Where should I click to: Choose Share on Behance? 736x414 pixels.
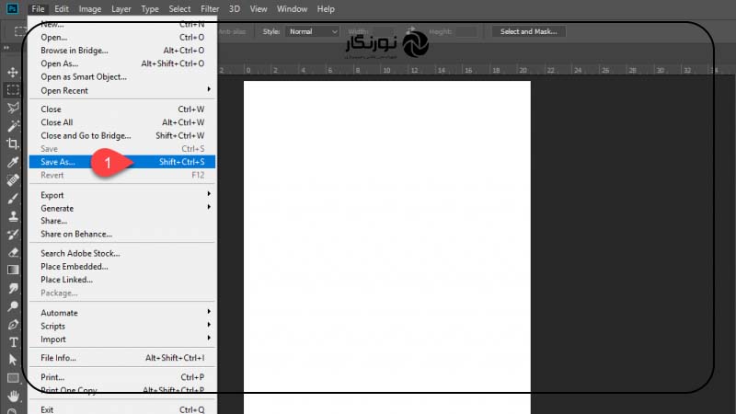point(122,234)
